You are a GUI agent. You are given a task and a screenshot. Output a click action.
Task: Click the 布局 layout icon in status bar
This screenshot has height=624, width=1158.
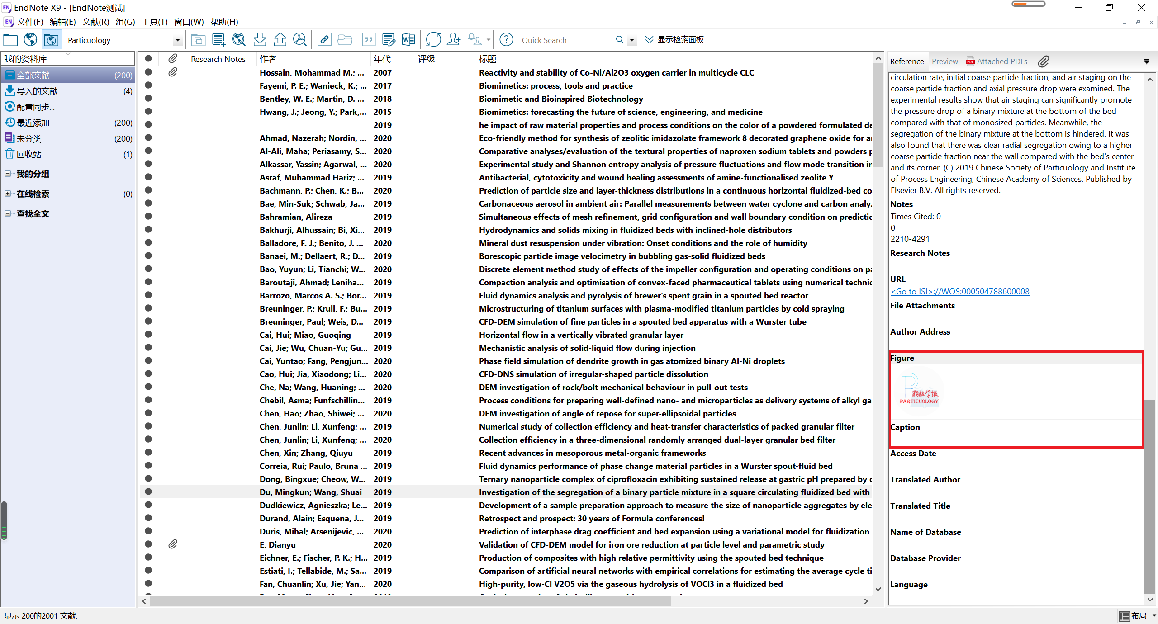pyautogui.click(x=1124, y=616)
